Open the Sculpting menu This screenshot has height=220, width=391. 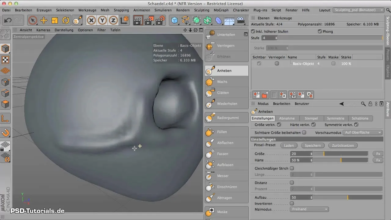point(202,10)
